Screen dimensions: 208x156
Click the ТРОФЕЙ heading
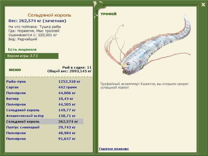pos(108,14)
